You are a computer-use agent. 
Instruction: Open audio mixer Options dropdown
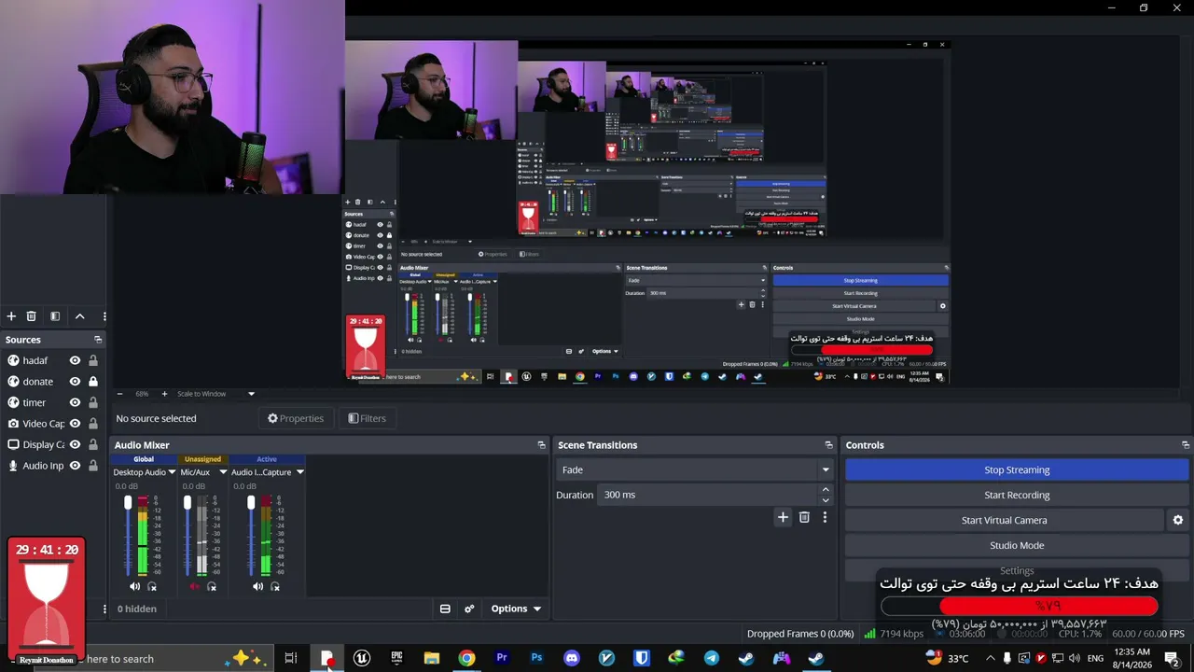tap(516, 609)
